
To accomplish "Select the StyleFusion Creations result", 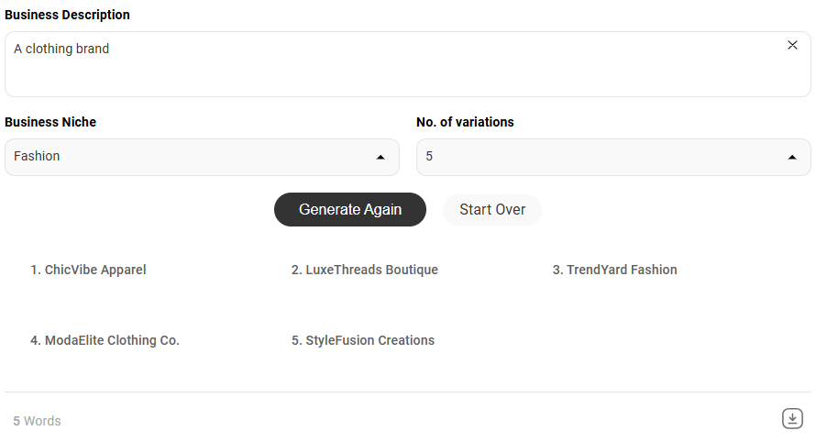I will click(363, 340).
